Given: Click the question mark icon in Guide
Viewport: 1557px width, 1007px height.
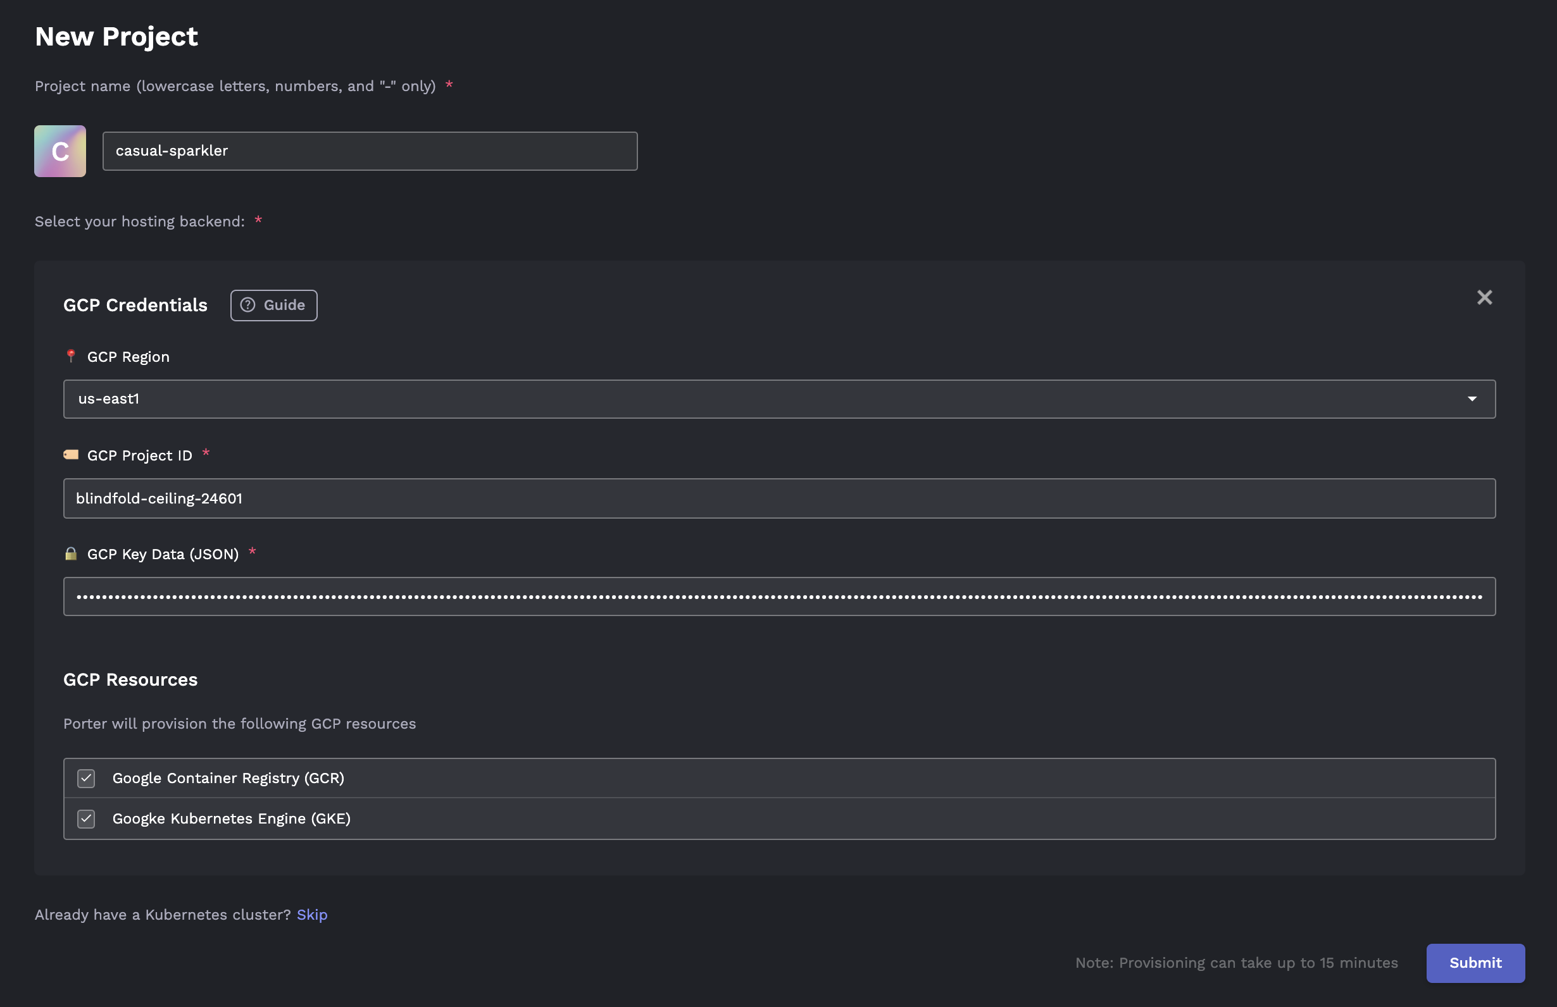Looking at the screenshot, I should tap(247, 305).
